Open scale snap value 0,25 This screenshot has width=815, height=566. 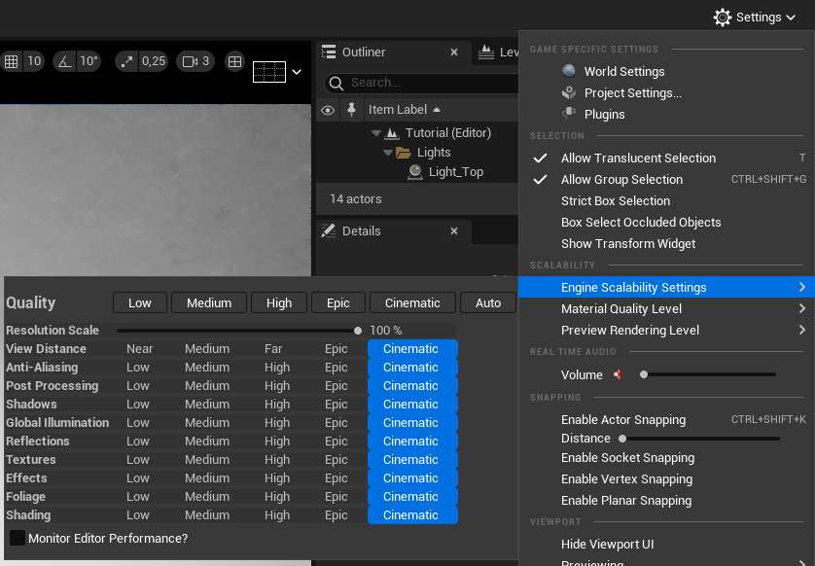(154, 61)
